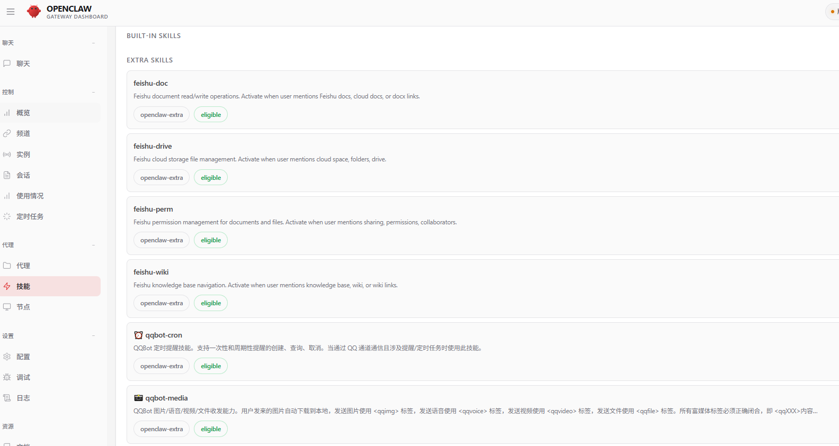839x446 pixels.
Task: Click the broadcast icon beside 实例
Action: point(7,154)
